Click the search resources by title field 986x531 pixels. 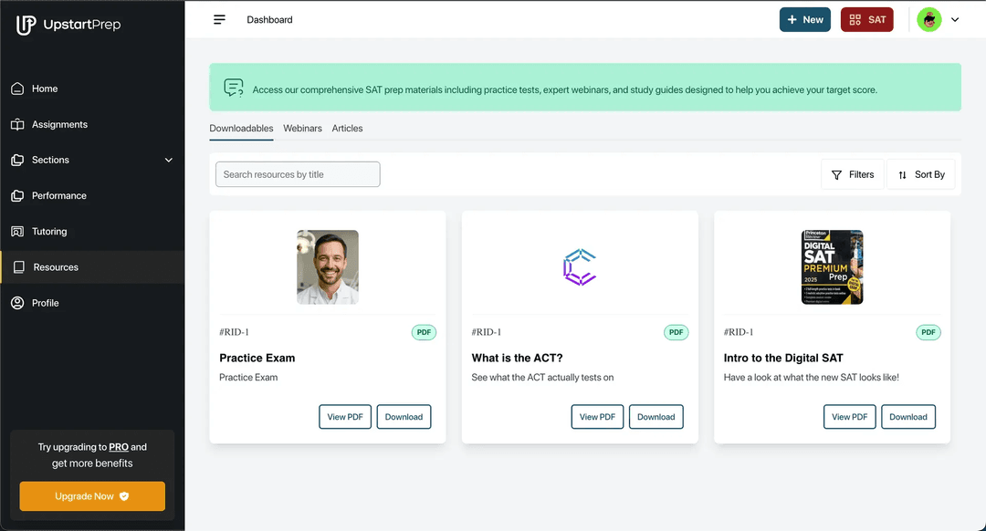click(x=298, y=174)
